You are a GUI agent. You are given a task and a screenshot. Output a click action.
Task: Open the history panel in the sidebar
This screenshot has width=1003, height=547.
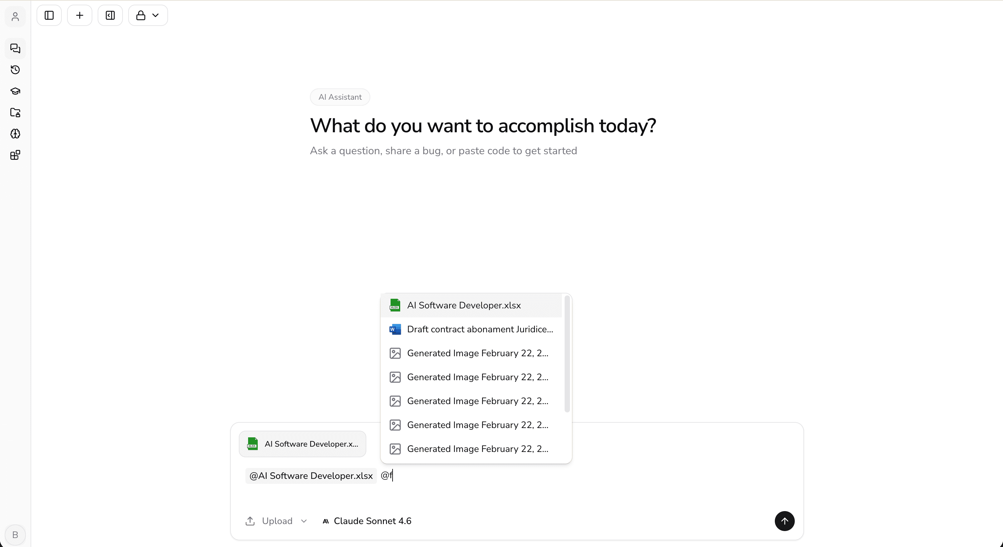point(15,70)
